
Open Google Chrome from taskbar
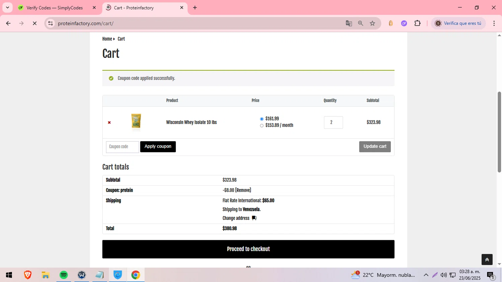136,275
